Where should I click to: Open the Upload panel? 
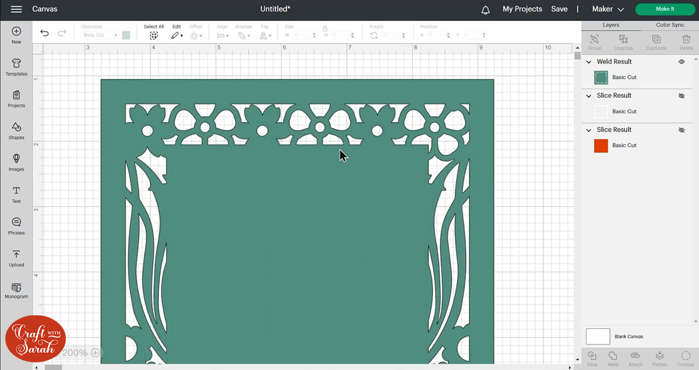16,258
